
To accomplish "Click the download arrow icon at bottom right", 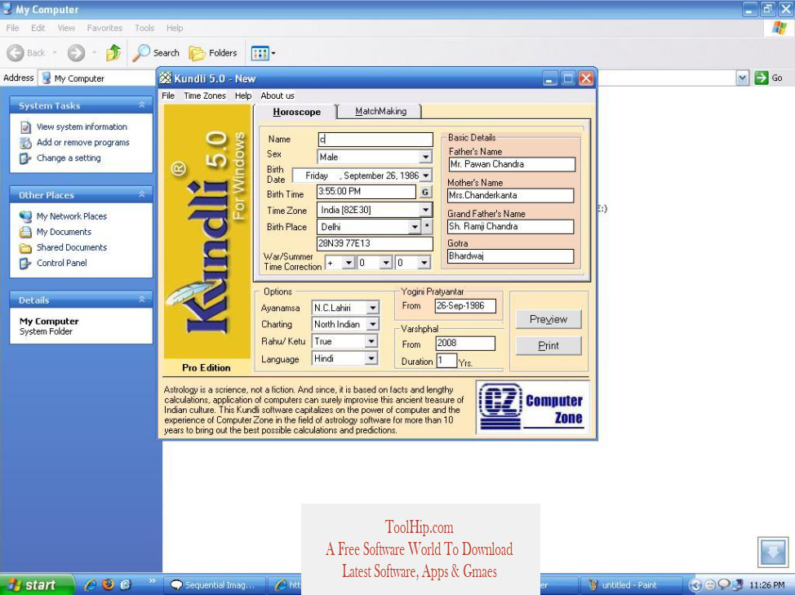I will 773,552.
